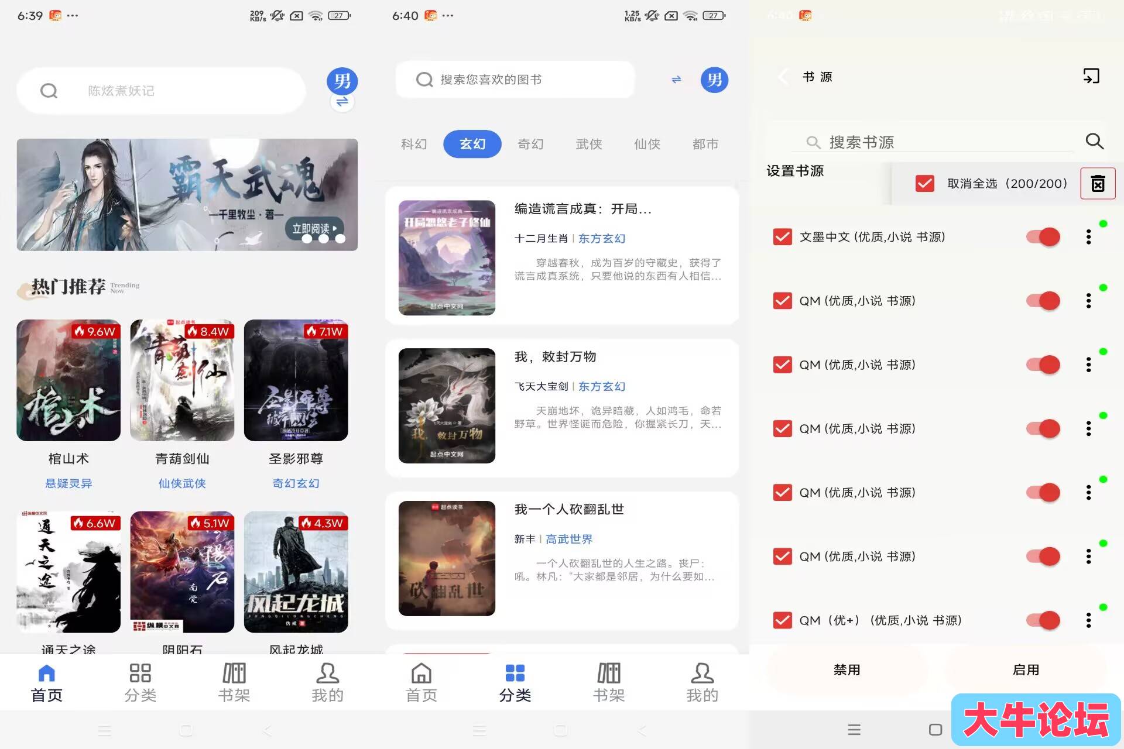Tap the 文墨中文 (优质,小说 书源) label
Screen dimensions: 1124x749
click(872, 237)
